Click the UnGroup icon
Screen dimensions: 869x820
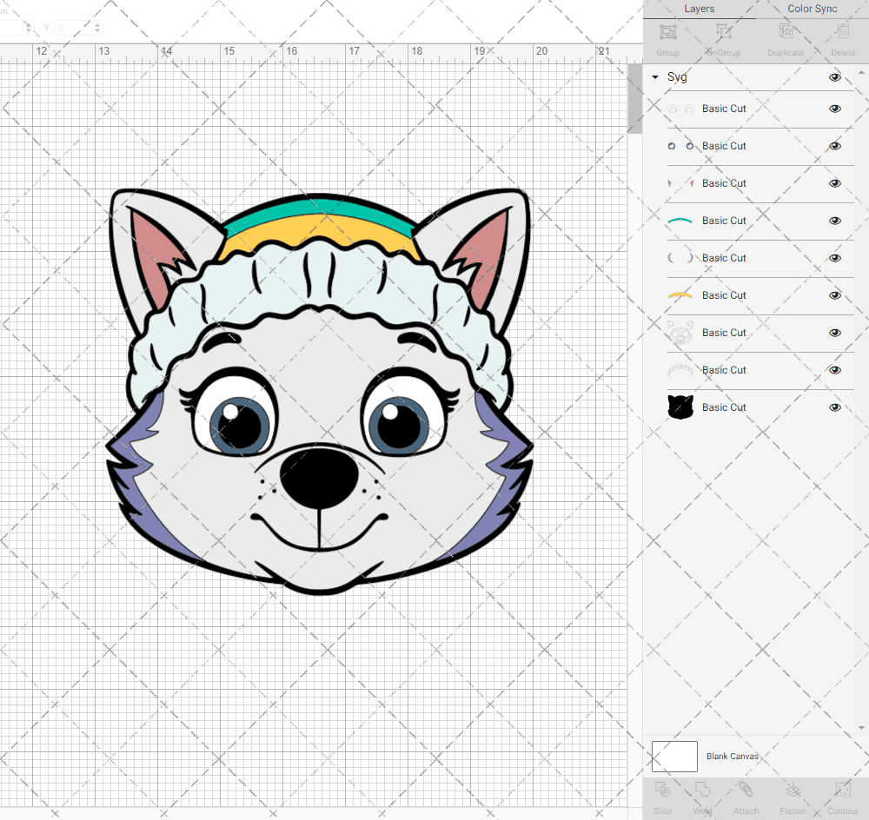(x=723, y=31)
